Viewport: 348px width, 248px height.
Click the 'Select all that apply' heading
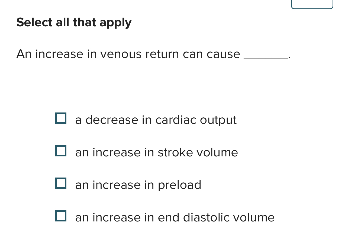pos(74,22)
